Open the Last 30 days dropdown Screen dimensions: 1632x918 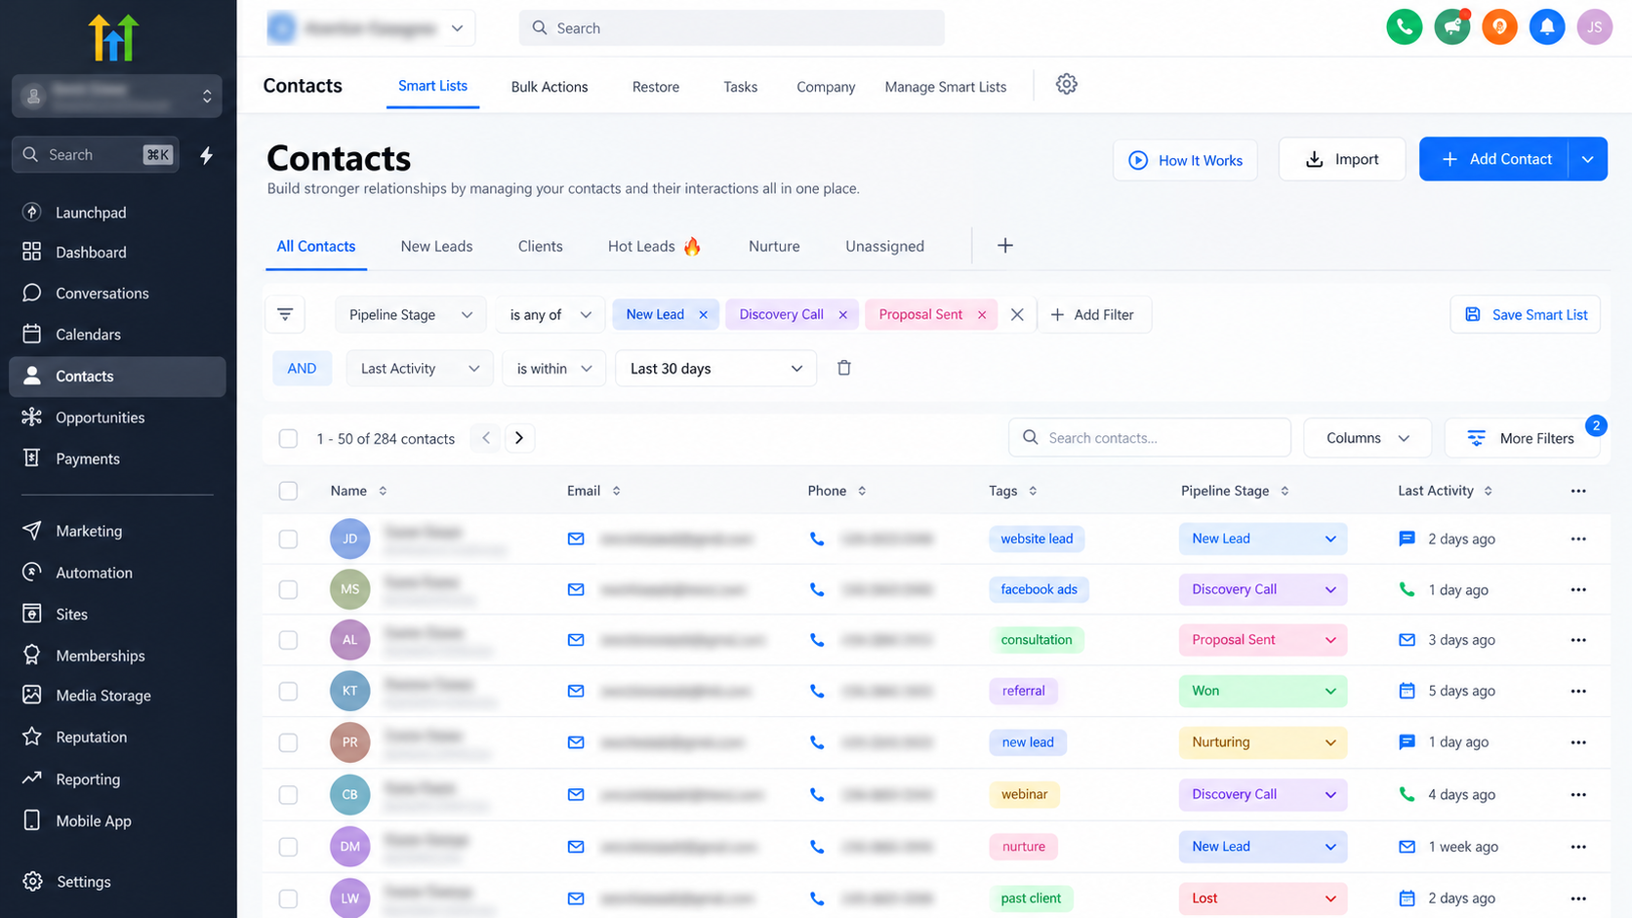(x=715, y=368)
